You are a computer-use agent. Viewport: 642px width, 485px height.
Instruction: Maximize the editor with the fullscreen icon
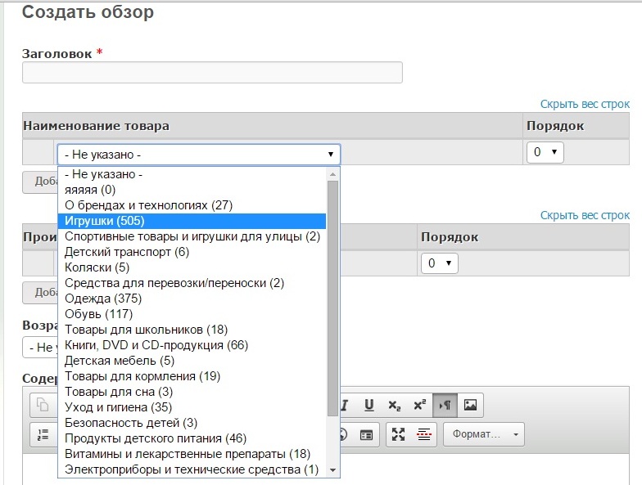click(x=398, y=434)
